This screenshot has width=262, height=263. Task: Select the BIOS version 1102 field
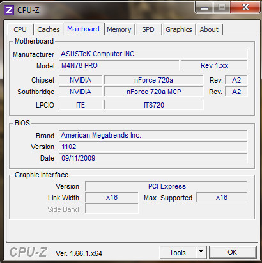tap(153, 147)
